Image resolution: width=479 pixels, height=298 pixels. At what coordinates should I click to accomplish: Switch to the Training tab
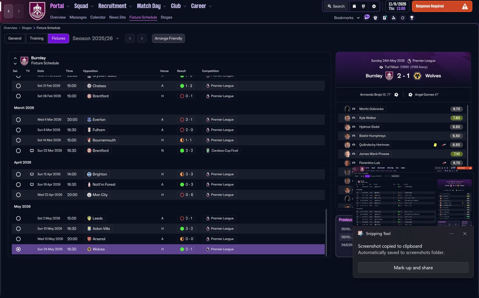pos(37,38)
